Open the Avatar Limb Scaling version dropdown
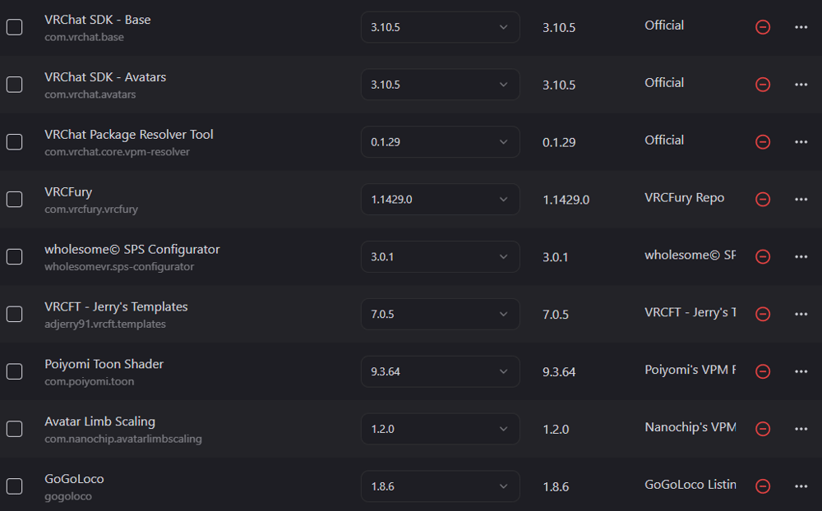The width and height of the screenshot is (822, 511). pos(441,429)
